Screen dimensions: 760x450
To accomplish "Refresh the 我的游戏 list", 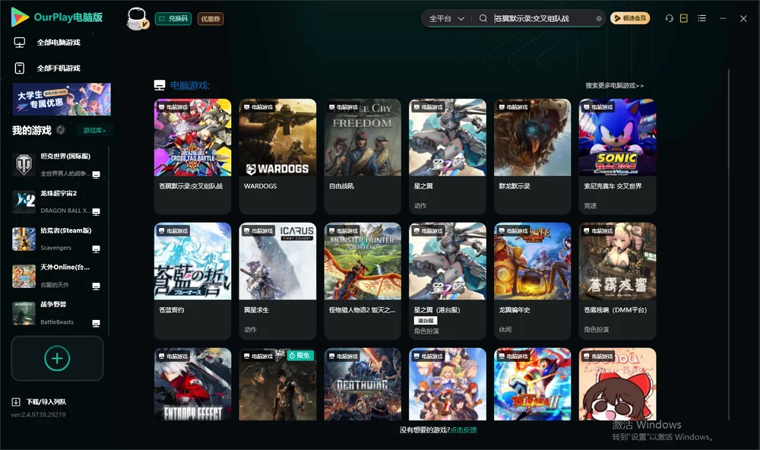I will coord(61,130).
